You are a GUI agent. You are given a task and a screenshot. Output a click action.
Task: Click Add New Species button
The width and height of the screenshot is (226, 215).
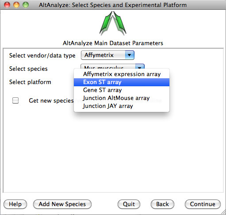click(62, 204)
